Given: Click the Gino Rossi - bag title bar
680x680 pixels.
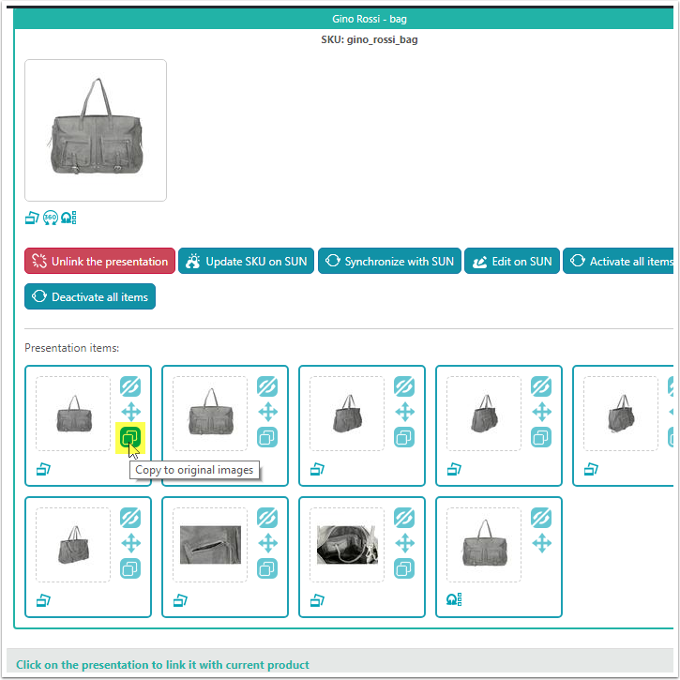Looking at the screenshot, I should coord(343,19).
